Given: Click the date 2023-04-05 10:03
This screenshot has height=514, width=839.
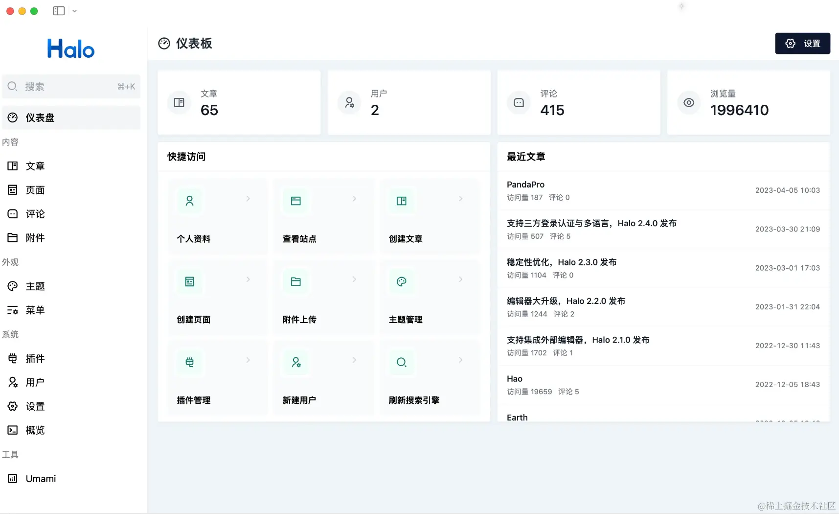Looking at the screenshot, I should (788, 190).
